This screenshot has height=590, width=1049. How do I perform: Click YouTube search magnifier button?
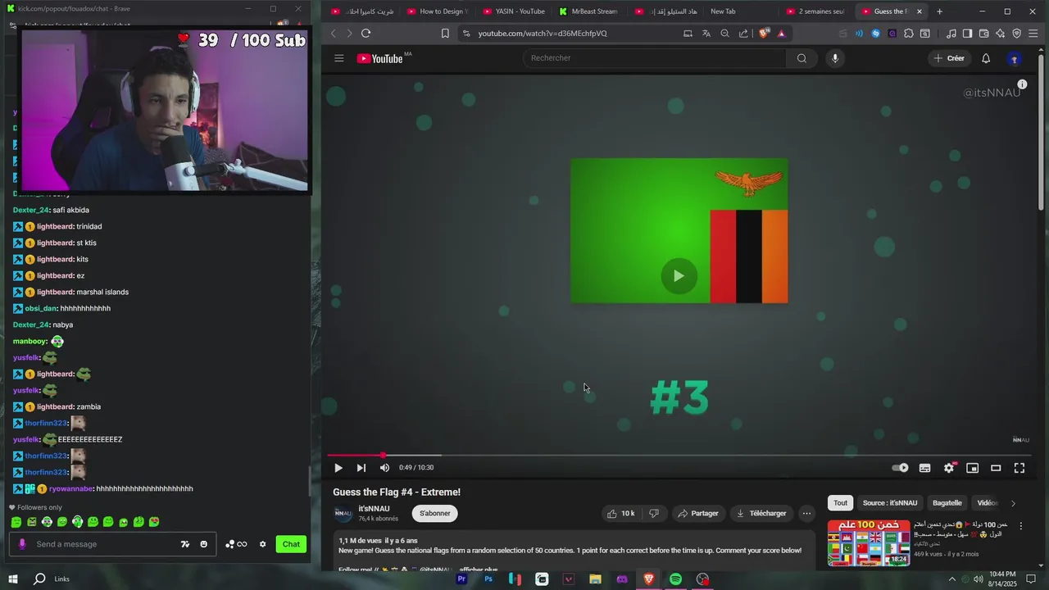pos(802,58)
